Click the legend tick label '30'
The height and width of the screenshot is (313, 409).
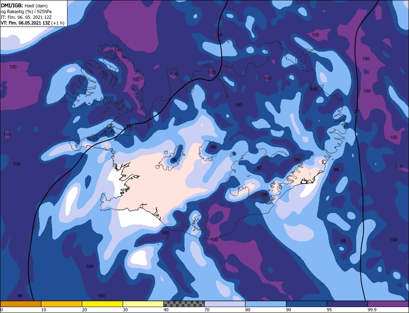coord(125,310)
